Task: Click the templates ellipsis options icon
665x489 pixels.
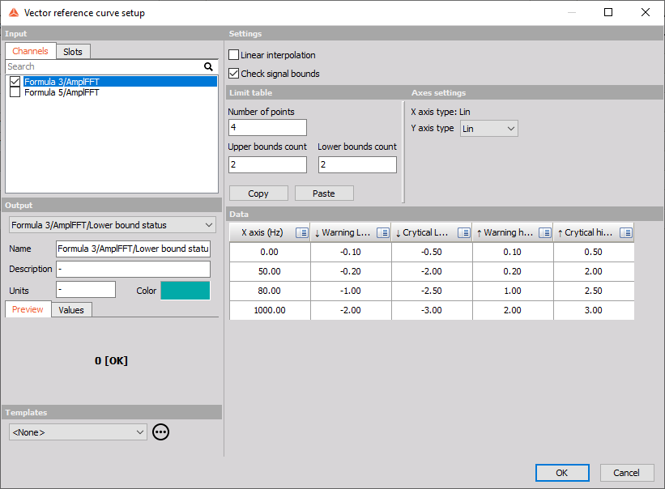Action: 161,432
